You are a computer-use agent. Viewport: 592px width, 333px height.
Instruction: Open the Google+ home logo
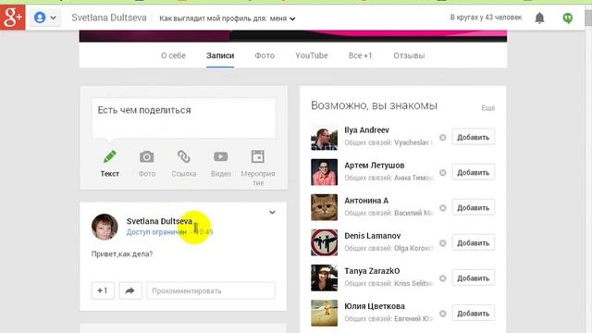(12, 18)
